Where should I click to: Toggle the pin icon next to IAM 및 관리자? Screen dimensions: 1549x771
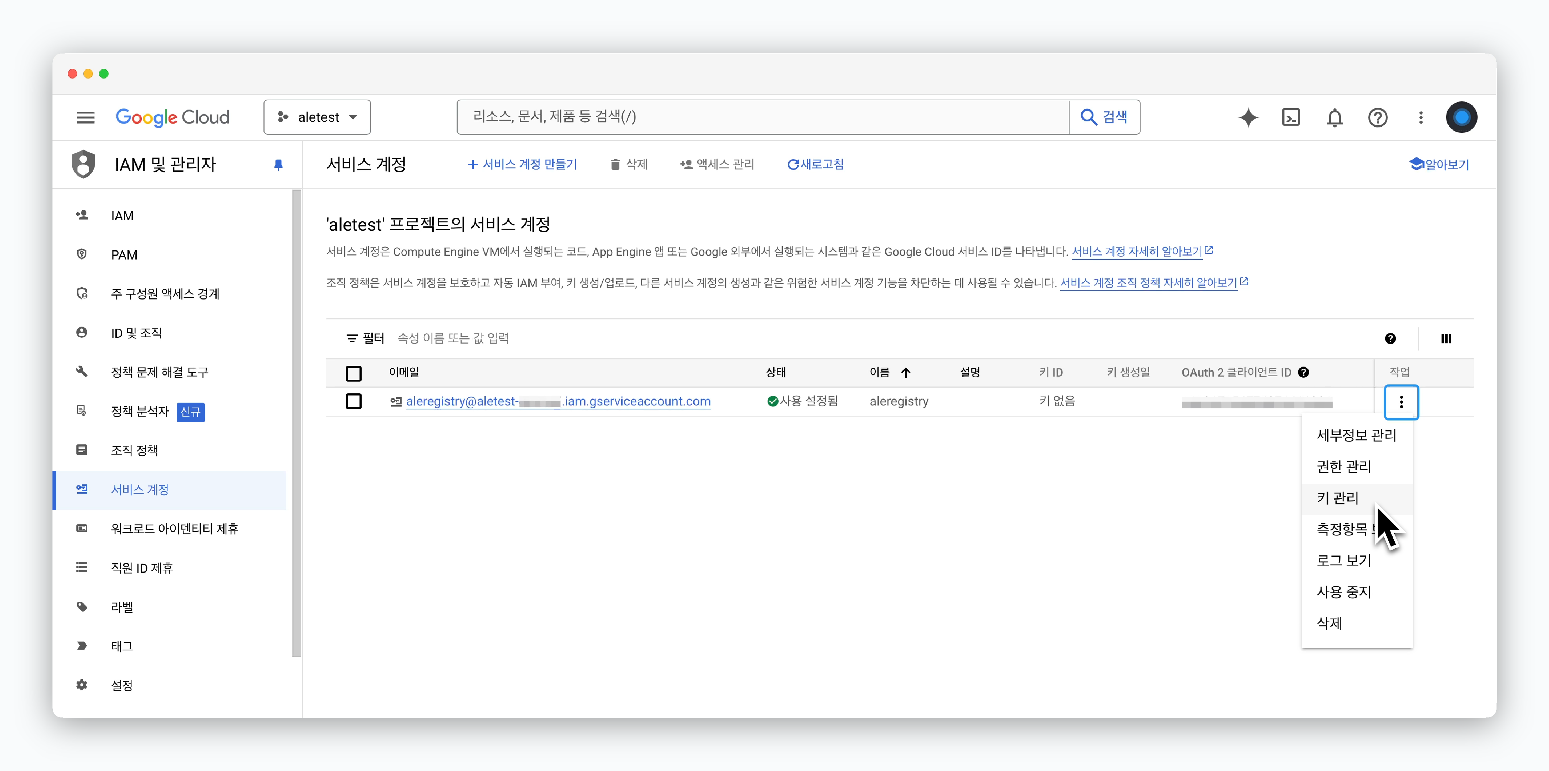[x=278, y=165]
